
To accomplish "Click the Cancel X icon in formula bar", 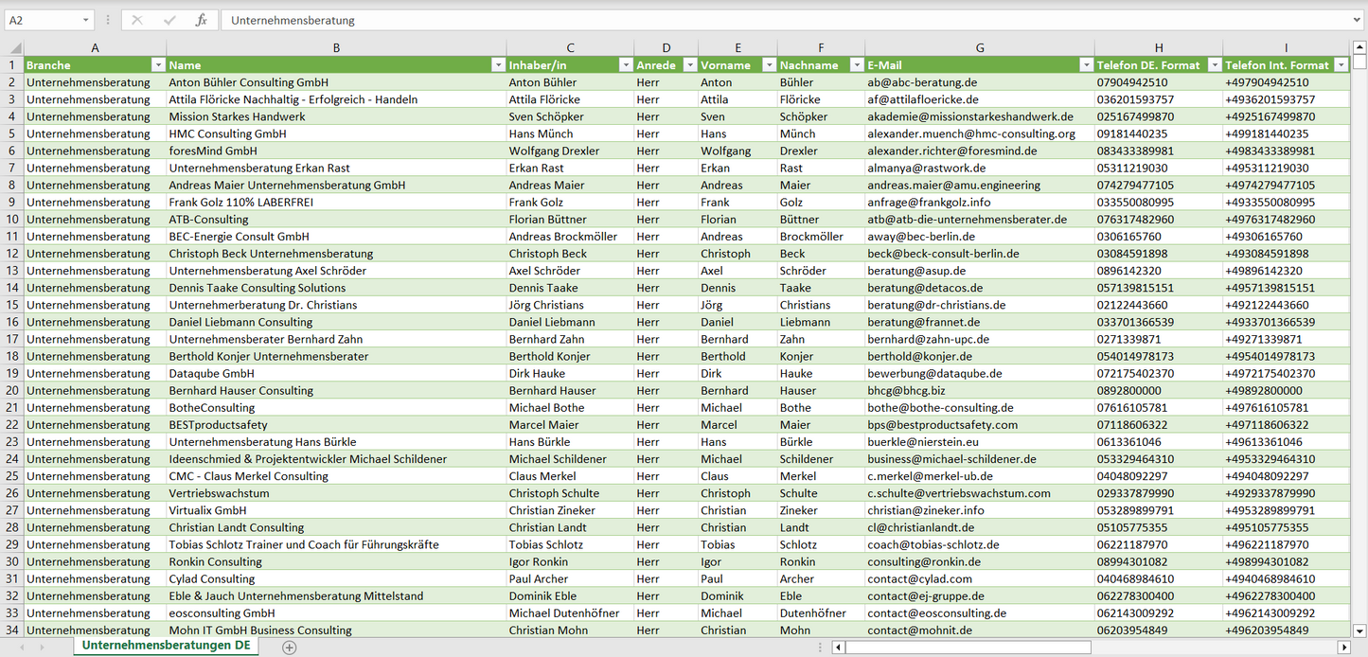I will pos(137,20).
